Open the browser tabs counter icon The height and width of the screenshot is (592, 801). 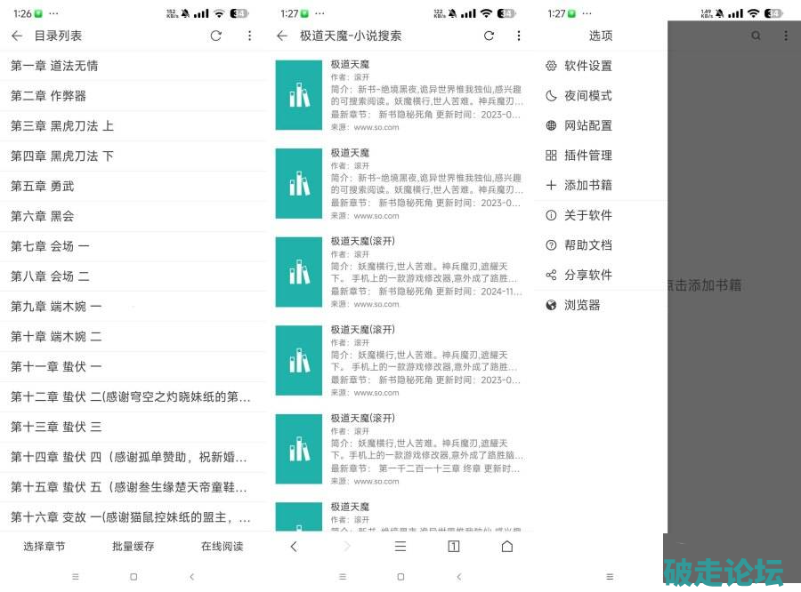[x=453, y=546]
